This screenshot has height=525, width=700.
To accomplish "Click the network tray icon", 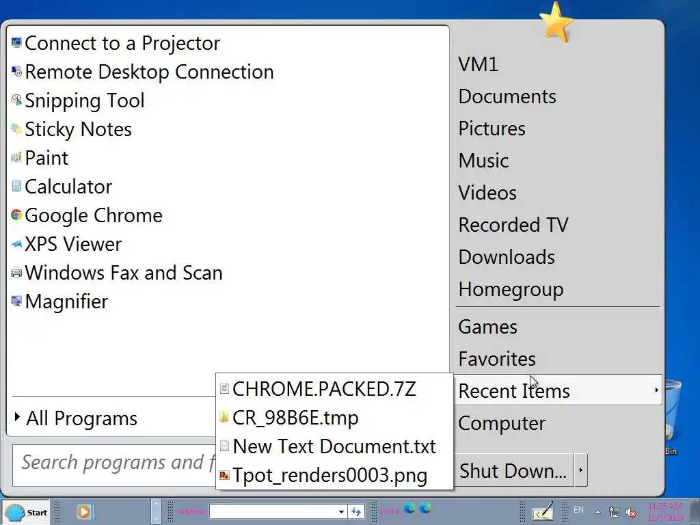I will pyautogui.click(x=615, y=513).
